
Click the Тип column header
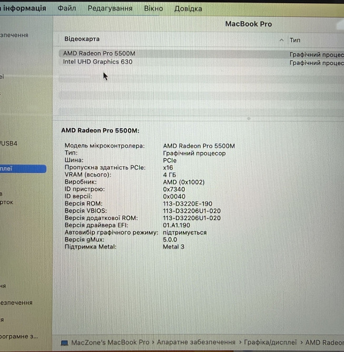294,40
